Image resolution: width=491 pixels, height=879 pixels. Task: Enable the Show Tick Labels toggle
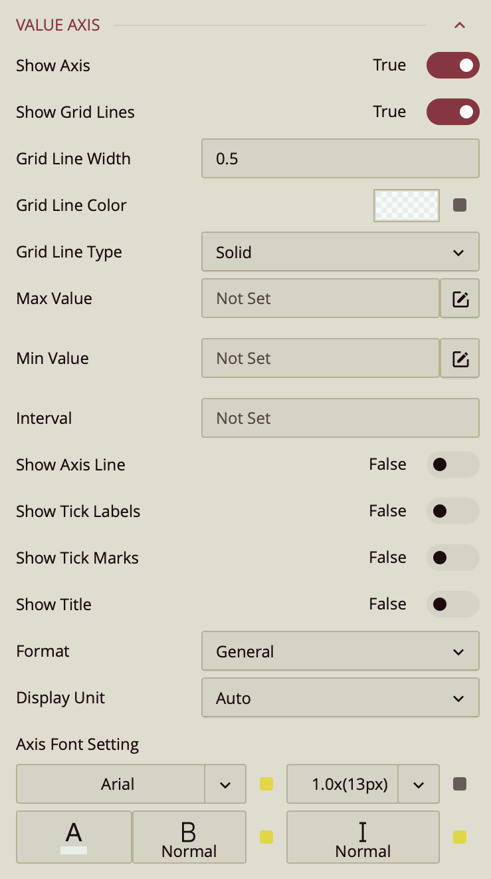[x=452, y=511]
